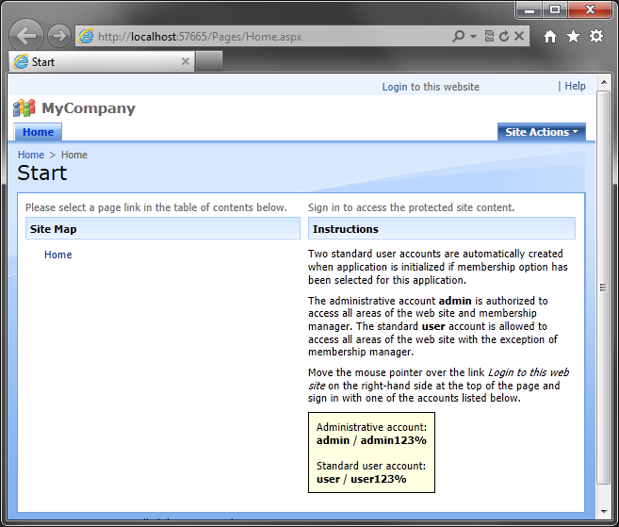Open Favorites with the star icon
This screenshot has width=619, height=527.
tap(573, 37)
